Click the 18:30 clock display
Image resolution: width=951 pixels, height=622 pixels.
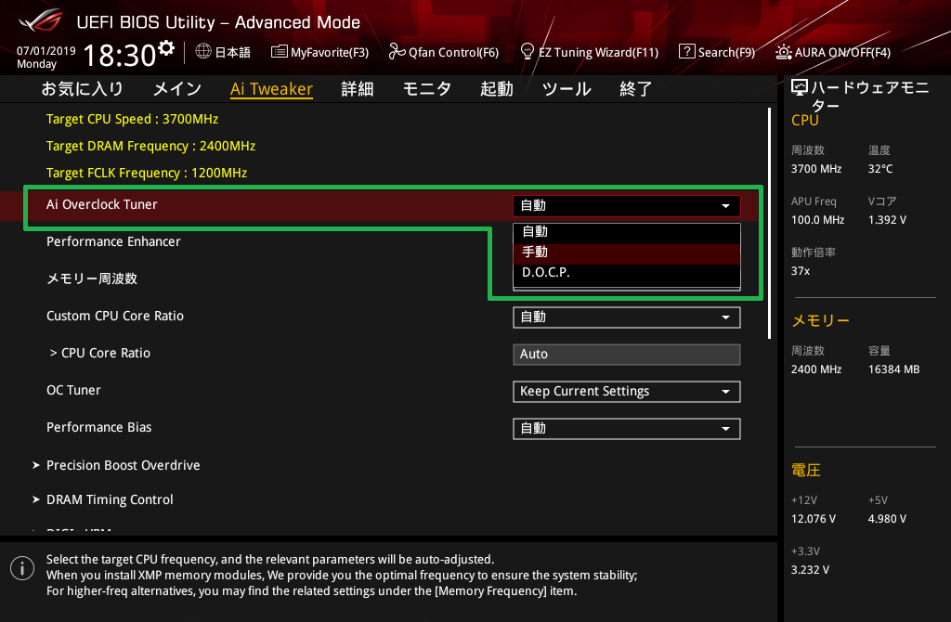(x=120, y=55)
